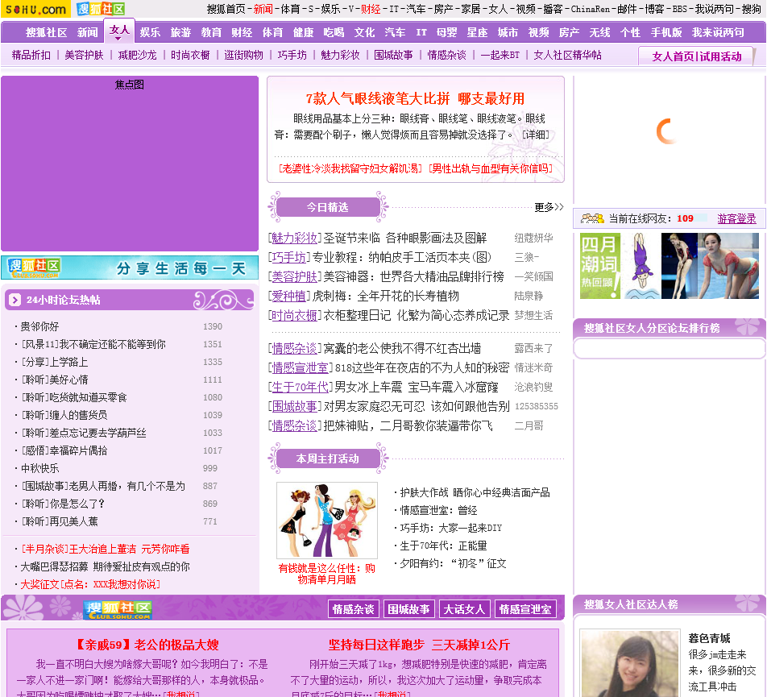Open hot post [聆听]美好心情
This screenshot has width=767, height=697.
(54, 380)
